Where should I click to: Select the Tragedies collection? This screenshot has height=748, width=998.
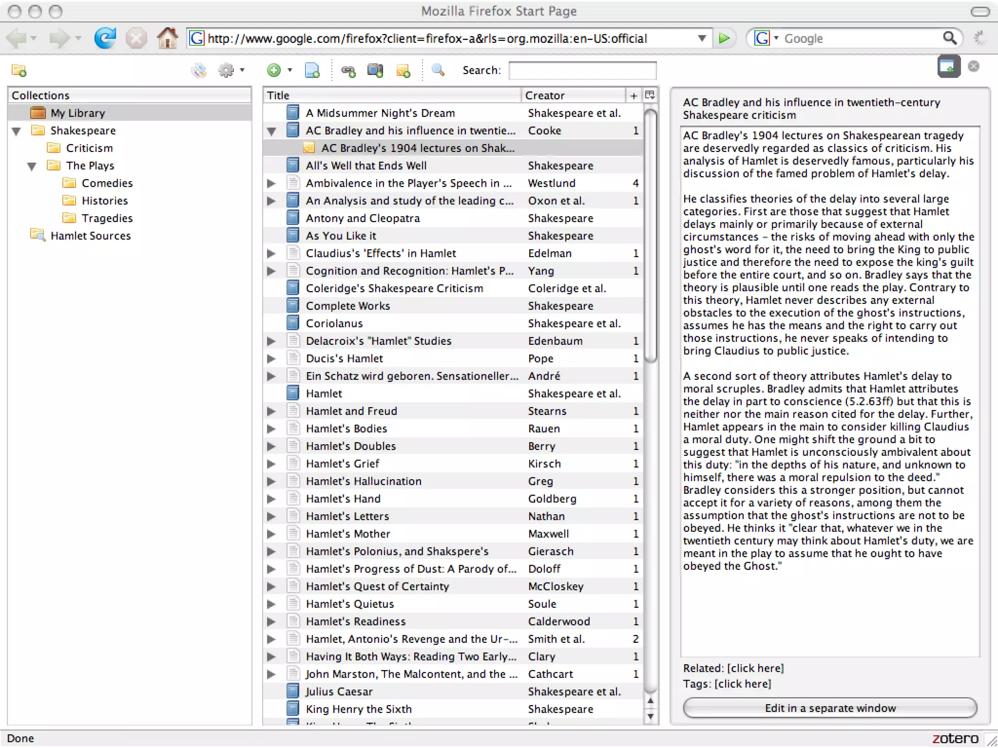(107, 218)
